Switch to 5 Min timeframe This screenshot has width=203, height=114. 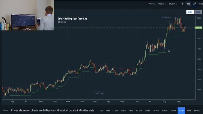point(131,111)
